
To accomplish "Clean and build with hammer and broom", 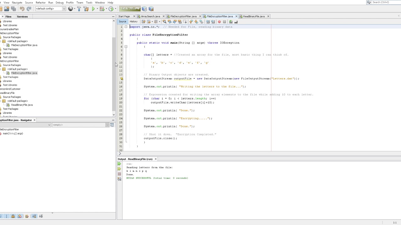I will [86, 9].
